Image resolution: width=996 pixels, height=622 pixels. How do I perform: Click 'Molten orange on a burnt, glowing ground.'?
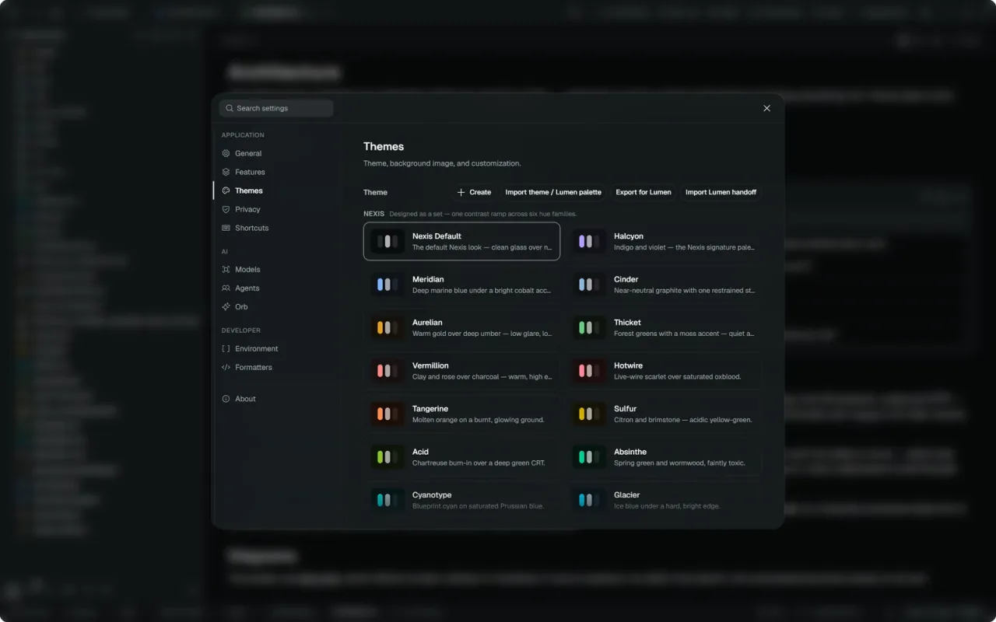click(478, 420)
